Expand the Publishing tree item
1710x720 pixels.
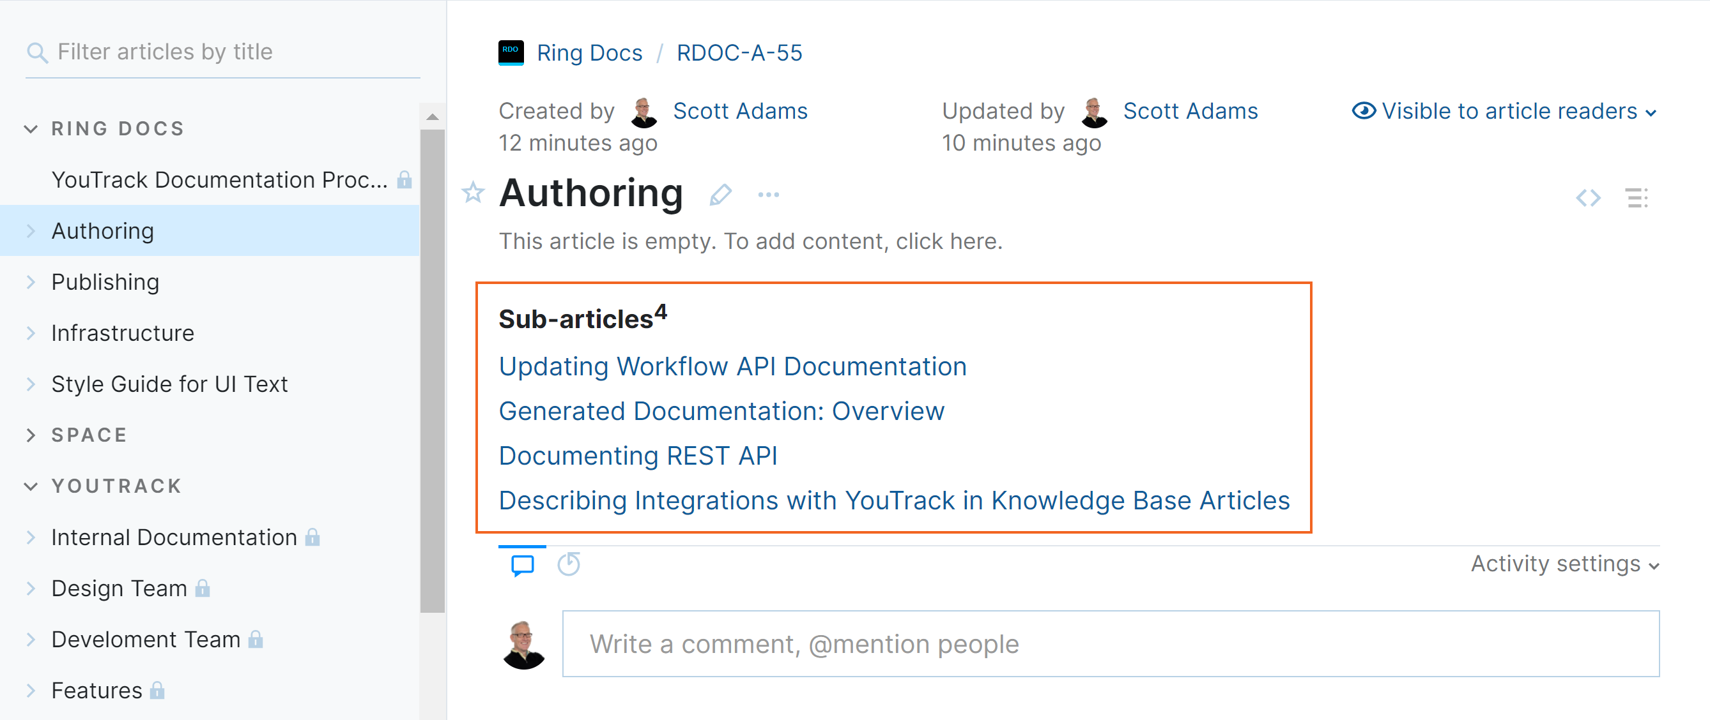click(31, 281)
